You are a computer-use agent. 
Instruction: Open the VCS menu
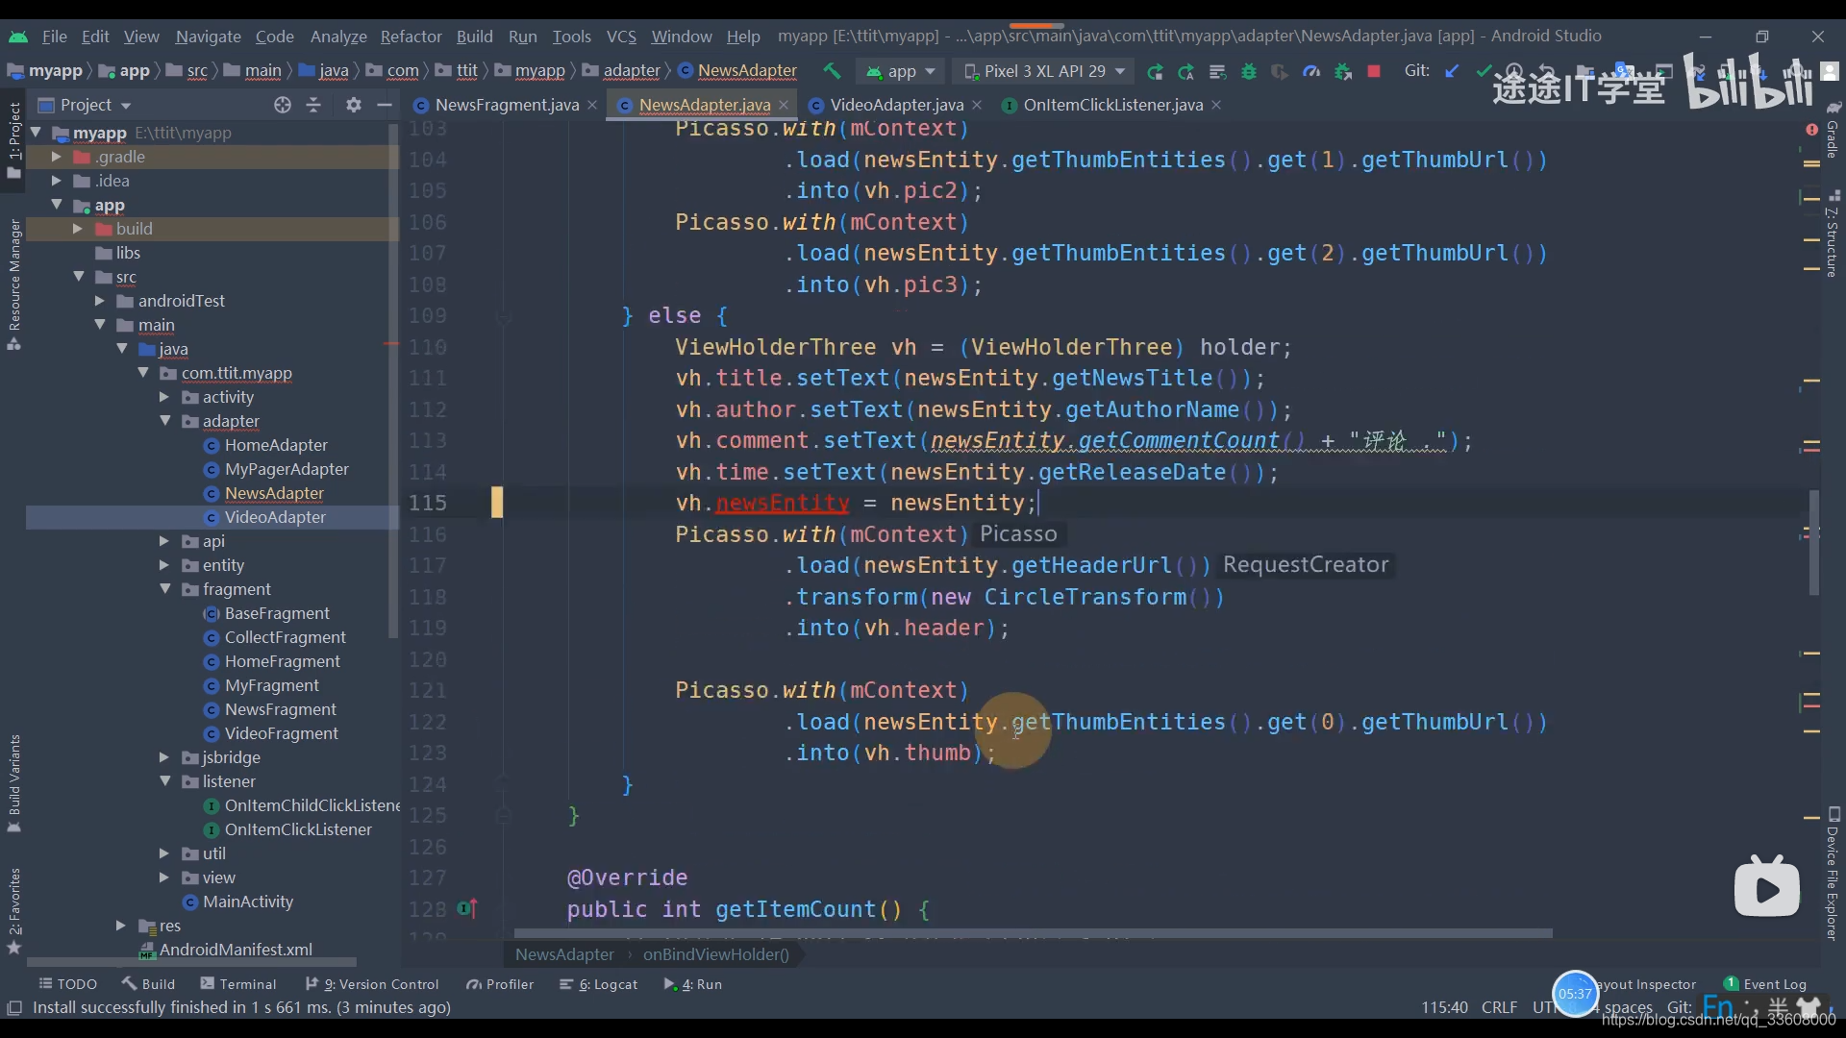(x=621, y=37)
